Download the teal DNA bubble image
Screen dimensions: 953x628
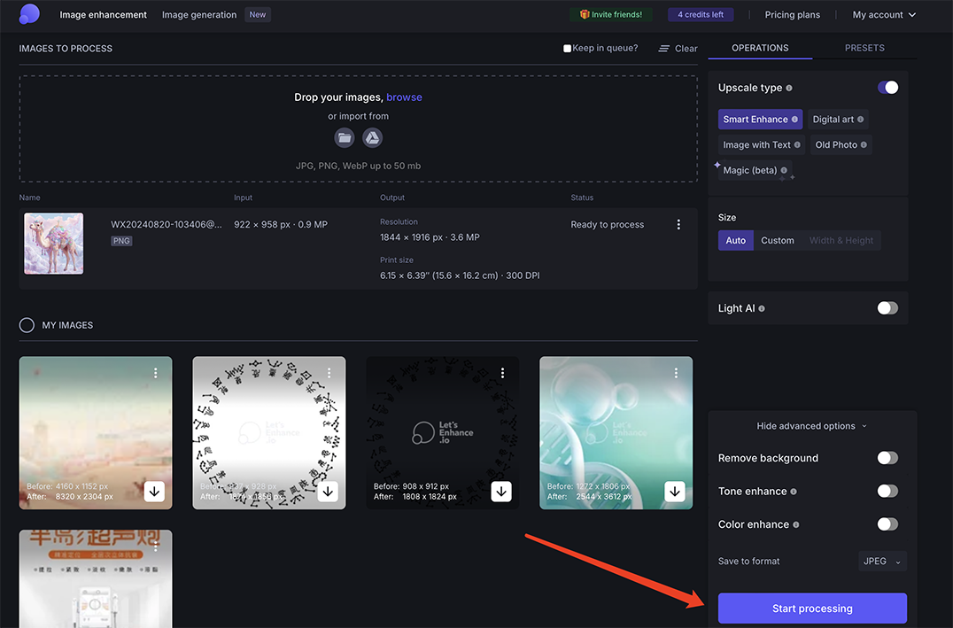tap(675, 491)
